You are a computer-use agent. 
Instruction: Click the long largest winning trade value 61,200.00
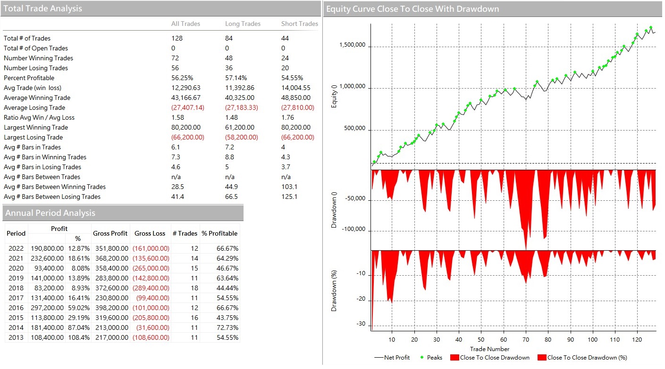(240, 128)
